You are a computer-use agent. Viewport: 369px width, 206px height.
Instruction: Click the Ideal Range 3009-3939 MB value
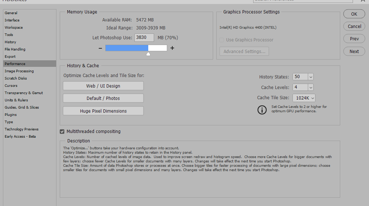(150, 28)
